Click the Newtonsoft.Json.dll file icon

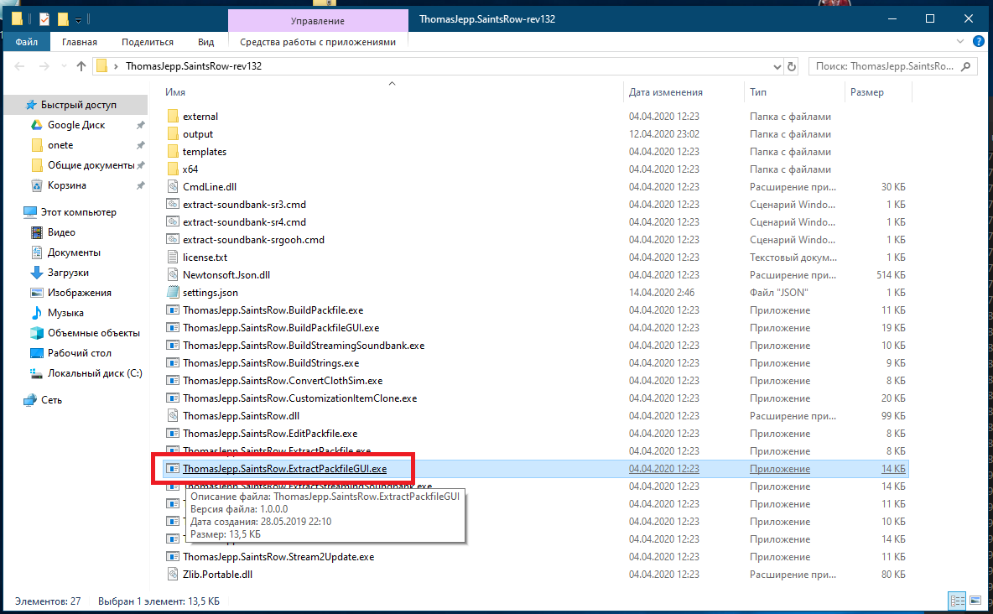(x=172, y=275)
